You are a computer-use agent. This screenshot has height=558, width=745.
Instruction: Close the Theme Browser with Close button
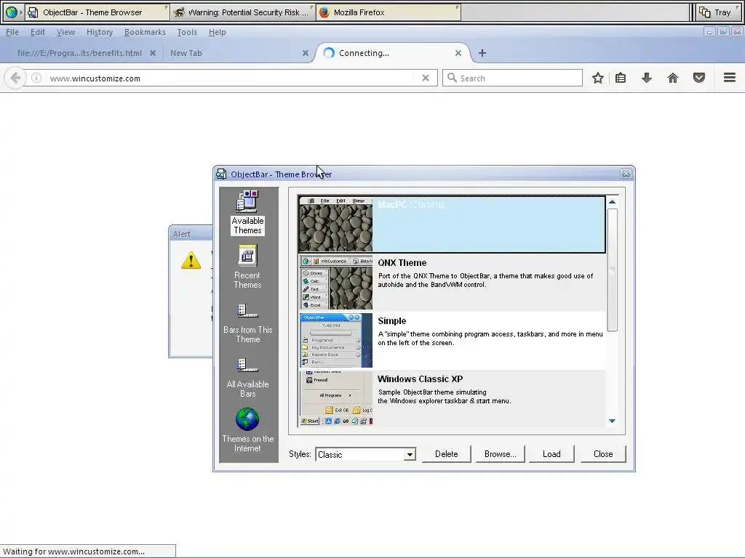(603, 454)
